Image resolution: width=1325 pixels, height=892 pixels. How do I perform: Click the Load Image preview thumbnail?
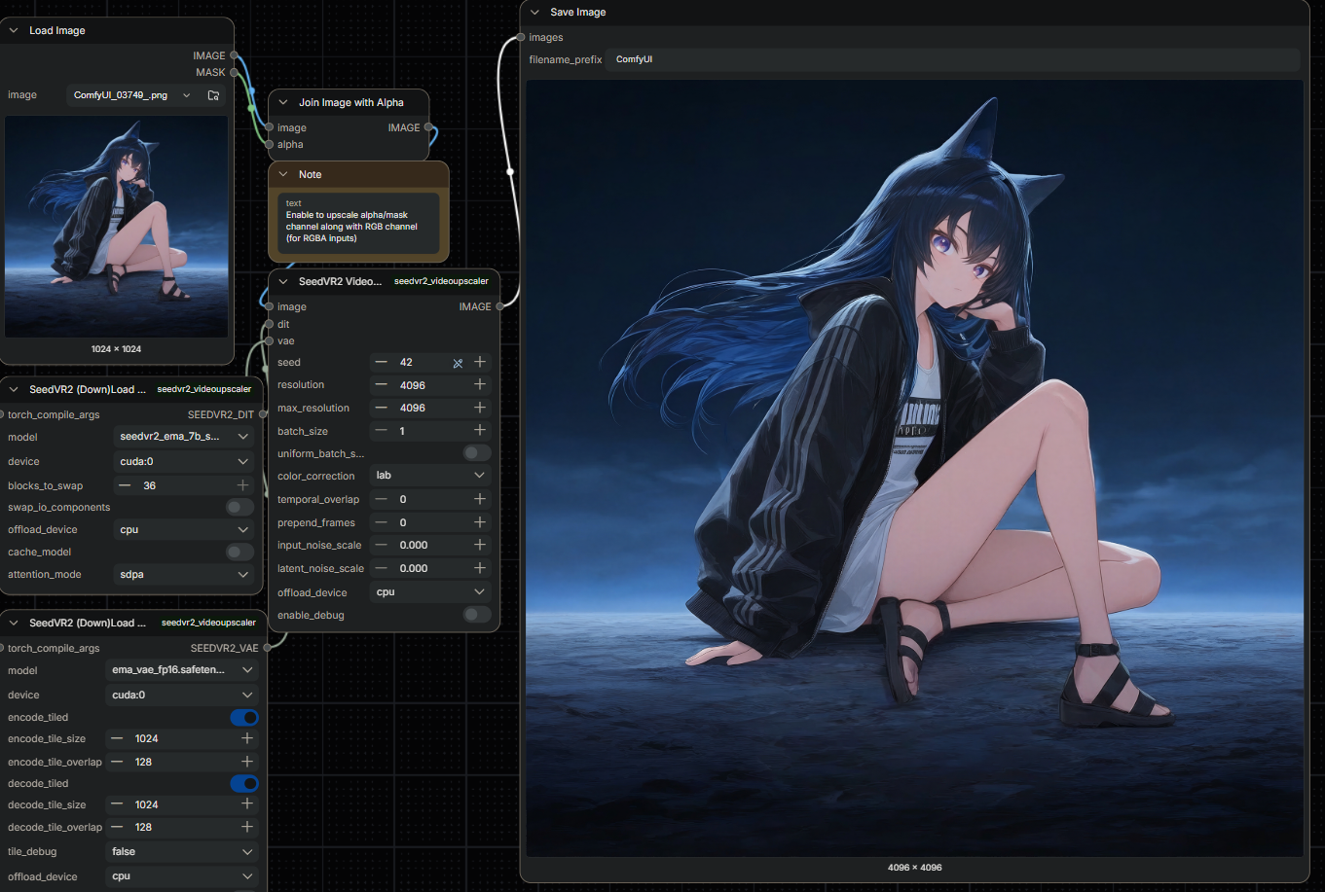tap(117, 227)
